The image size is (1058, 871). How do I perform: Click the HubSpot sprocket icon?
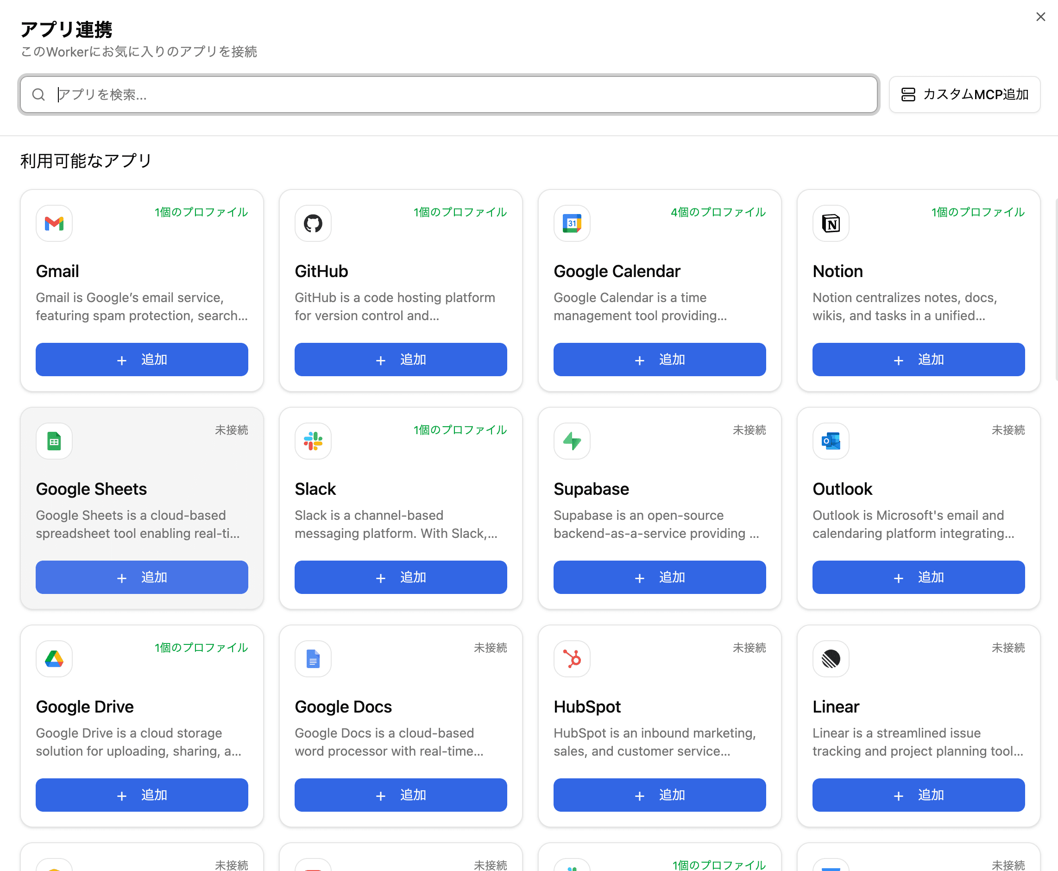(x=572, y=659)
